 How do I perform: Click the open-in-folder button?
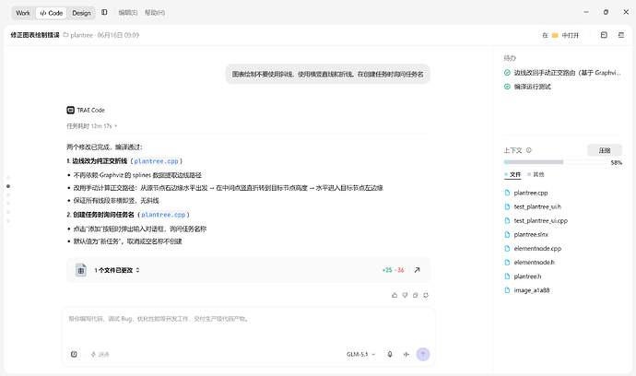coord(560,35)
